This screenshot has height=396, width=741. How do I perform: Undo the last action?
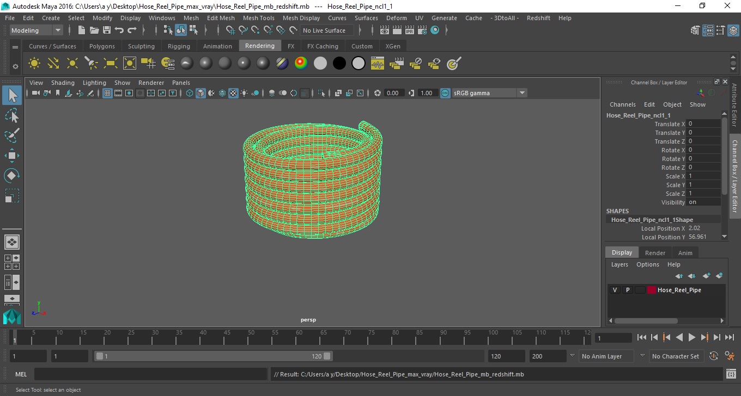point(119,30)
